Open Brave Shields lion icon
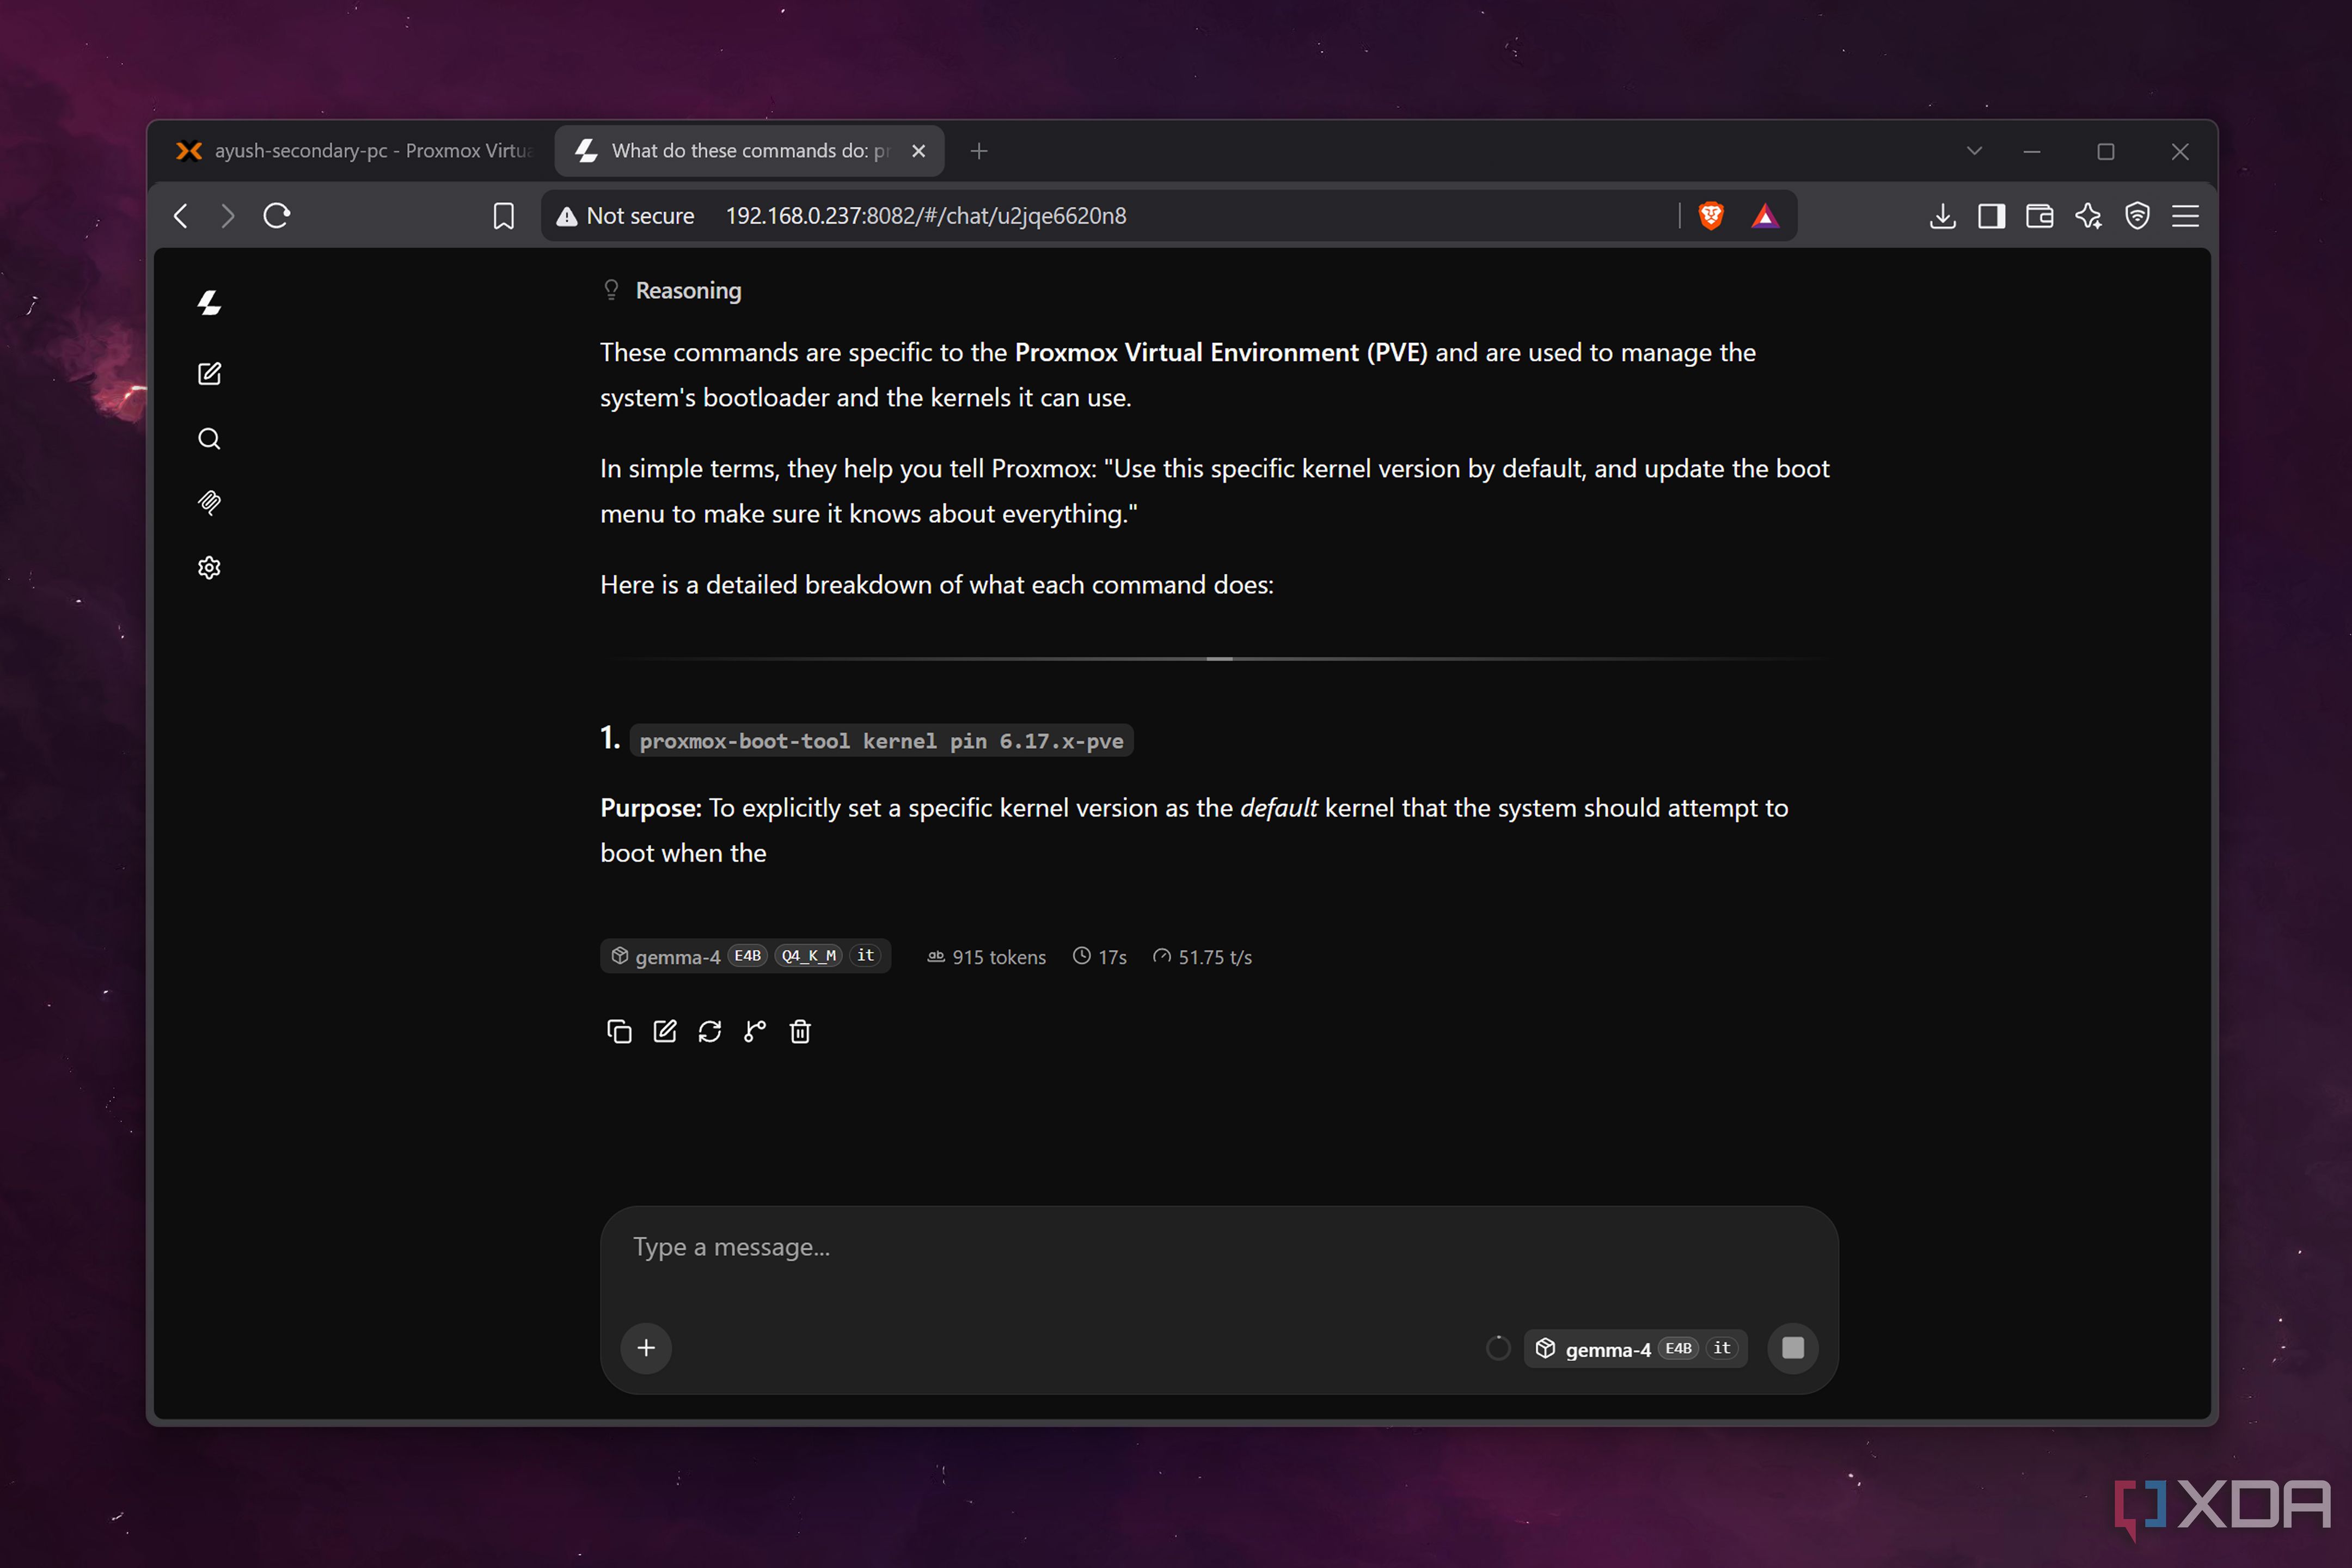Screen dimensions: 2352x1568 pyautogui.click(x=1711, y=215)
